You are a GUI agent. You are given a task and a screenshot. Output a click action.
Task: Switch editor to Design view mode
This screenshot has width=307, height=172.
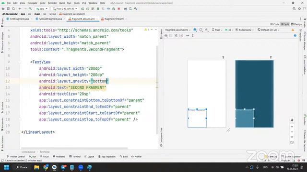(x=296, y=24)
